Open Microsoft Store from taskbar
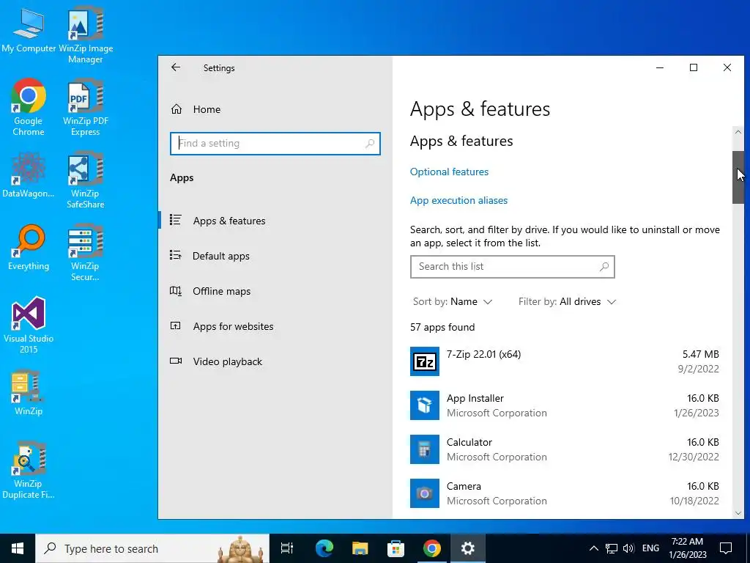This screenshot has height=563, width=750. [x=396, y=548]
